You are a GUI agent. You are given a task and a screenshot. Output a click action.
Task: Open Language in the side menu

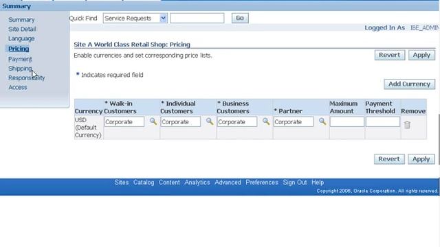[21, 38]
